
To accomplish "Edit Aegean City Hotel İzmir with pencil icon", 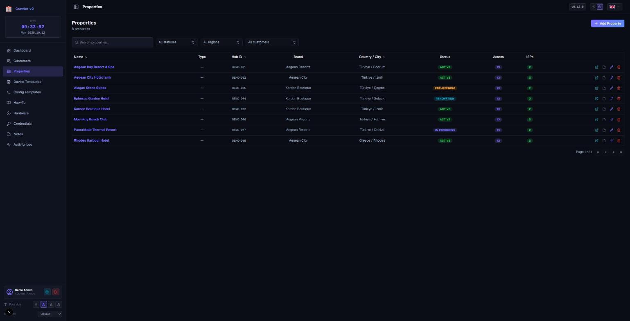I will tap(612, 78).
